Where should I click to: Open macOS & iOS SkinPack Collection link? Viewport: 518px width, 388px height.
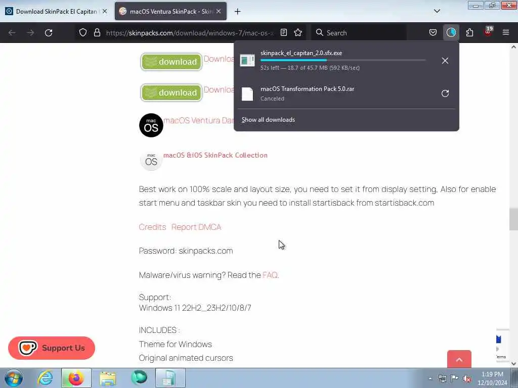pos(215,155)
